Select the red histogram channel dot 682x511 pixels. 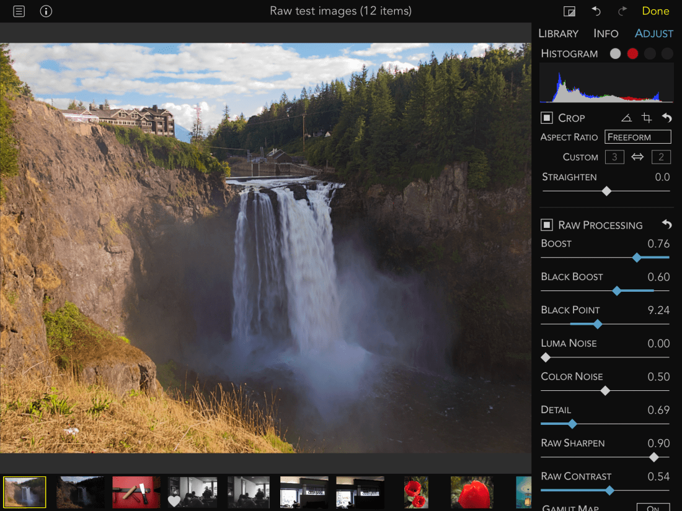point(632,54)
